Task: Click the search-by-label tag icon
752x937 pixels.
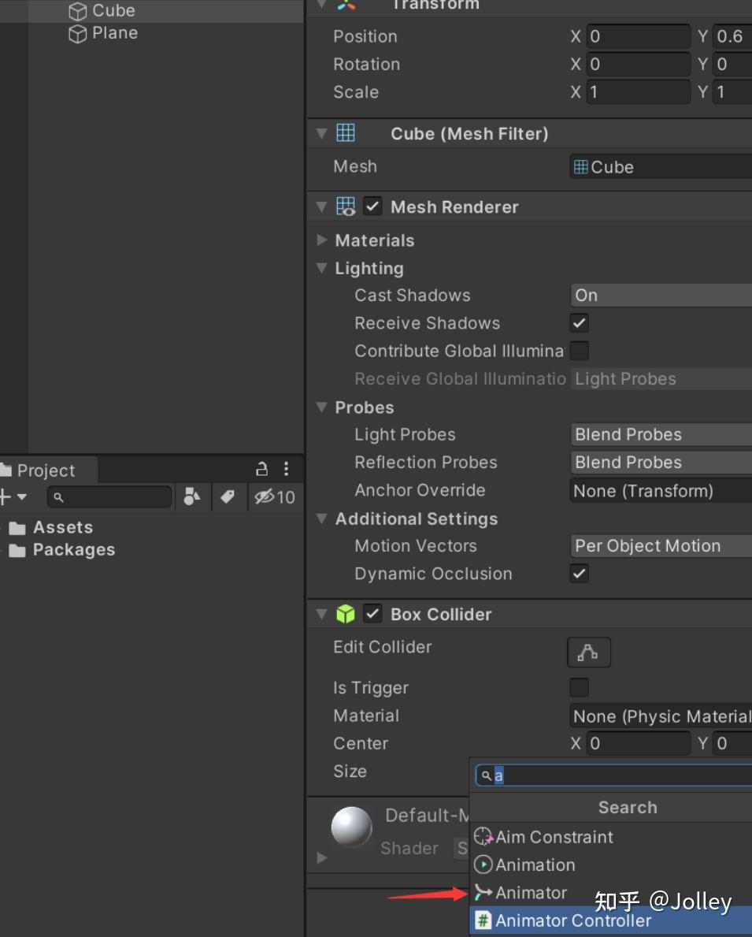Action: [229, 496]
